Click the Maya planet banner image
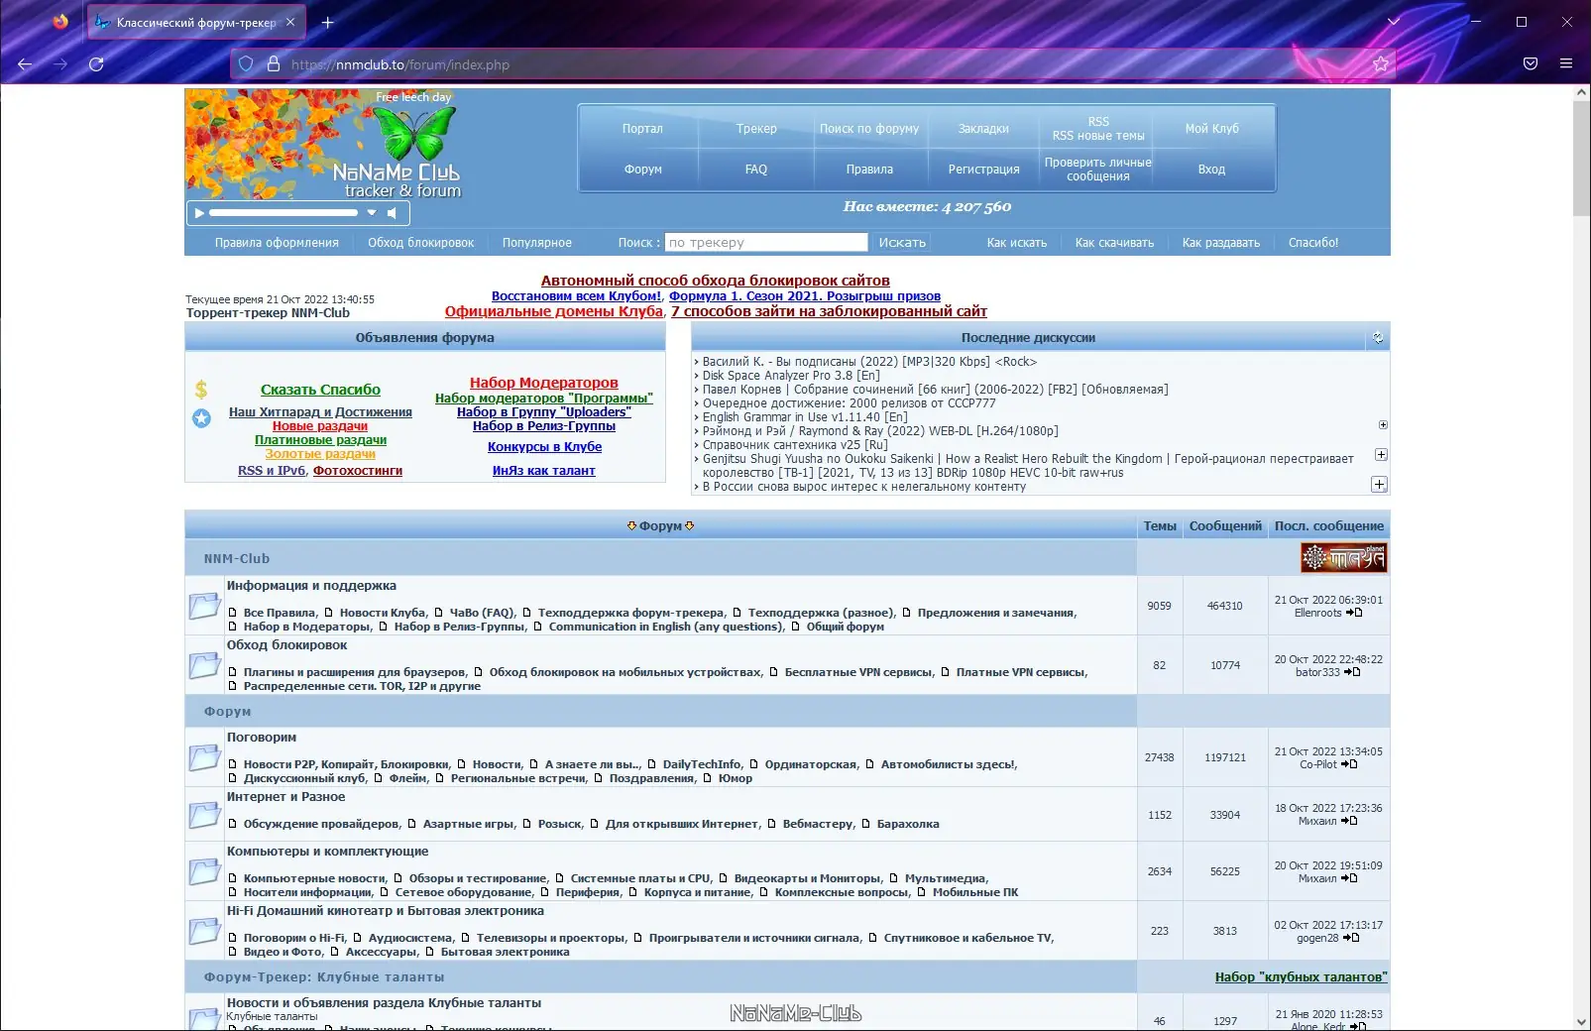The height and width of the screenshot is (1031, 1591). [1343, 558]
